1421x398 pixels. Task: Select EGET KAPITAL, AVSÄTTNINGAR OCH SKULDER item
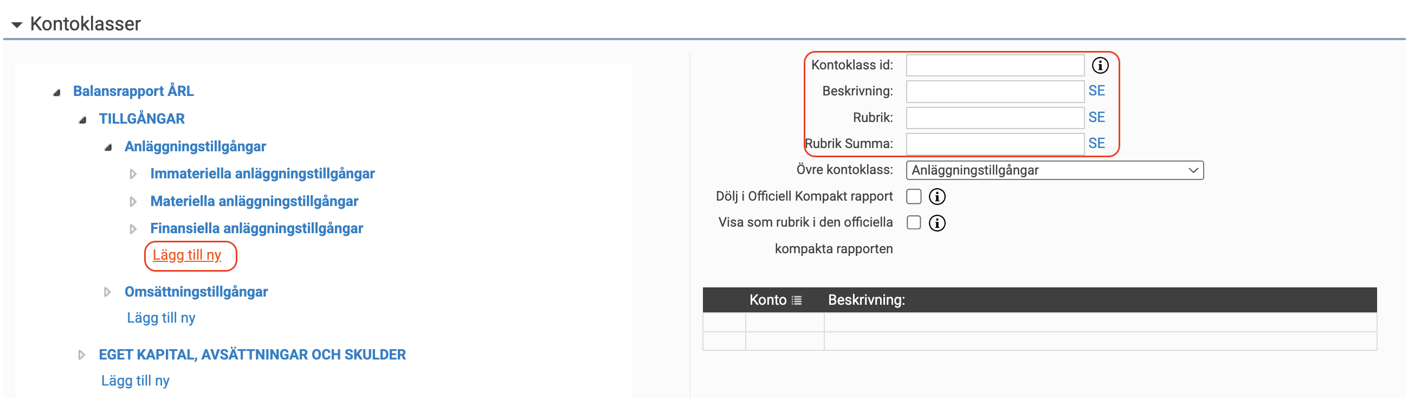pyautogui.click(x=252, y=355)
